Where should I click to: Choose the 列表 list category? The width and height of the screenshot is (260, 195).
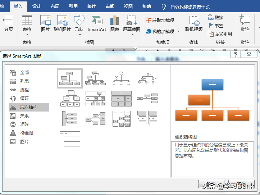tap(29, 81)
